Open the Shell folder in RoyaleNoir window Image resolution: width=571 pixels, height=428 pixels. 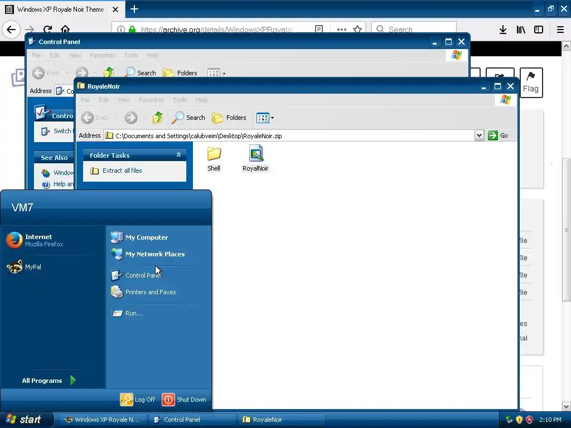click(x=214, y=159)
